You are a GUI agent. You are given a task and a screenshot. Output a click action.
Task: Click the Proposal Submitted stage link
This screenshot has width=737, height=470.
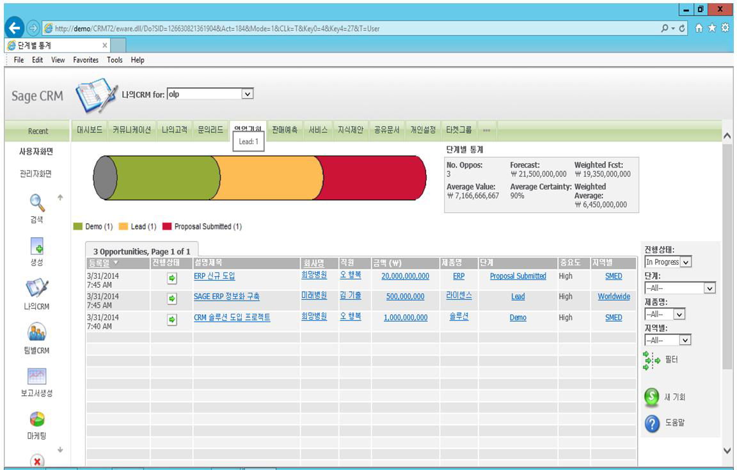(x=518, y=276)
